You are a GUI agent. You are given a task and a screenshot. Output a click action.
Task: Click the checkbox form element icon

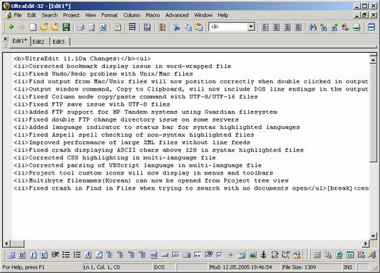(219, 255)
